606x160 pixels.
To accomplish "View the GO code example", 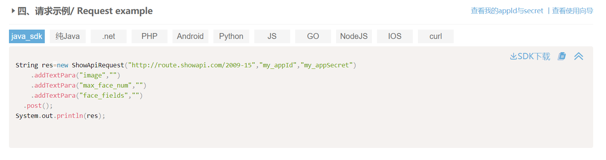I will pyautogui.click(x=313, y=36).
